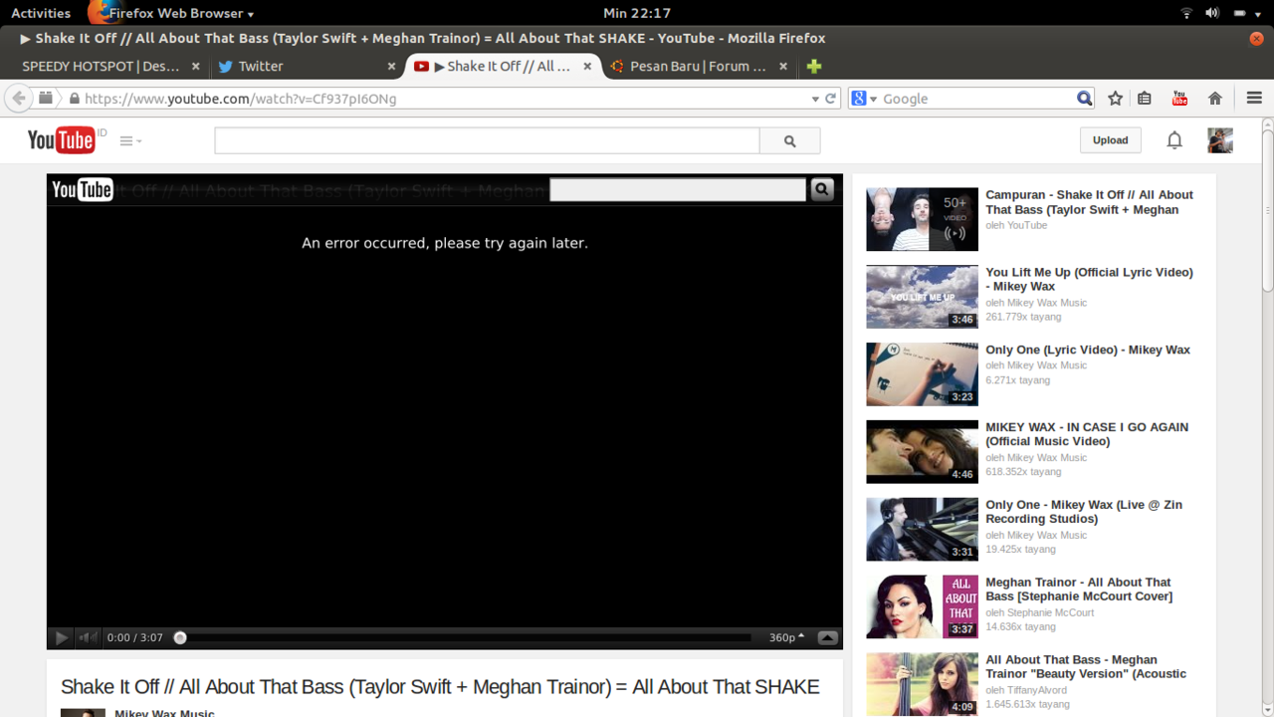Open the YouTube notifications bell
1274x717 pixels.
[x=1174, y=140]
